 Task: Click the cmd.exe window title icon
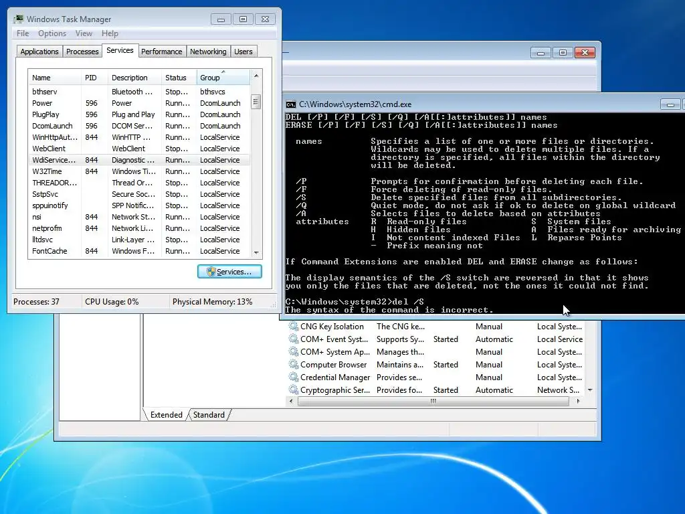click(290, 104)
